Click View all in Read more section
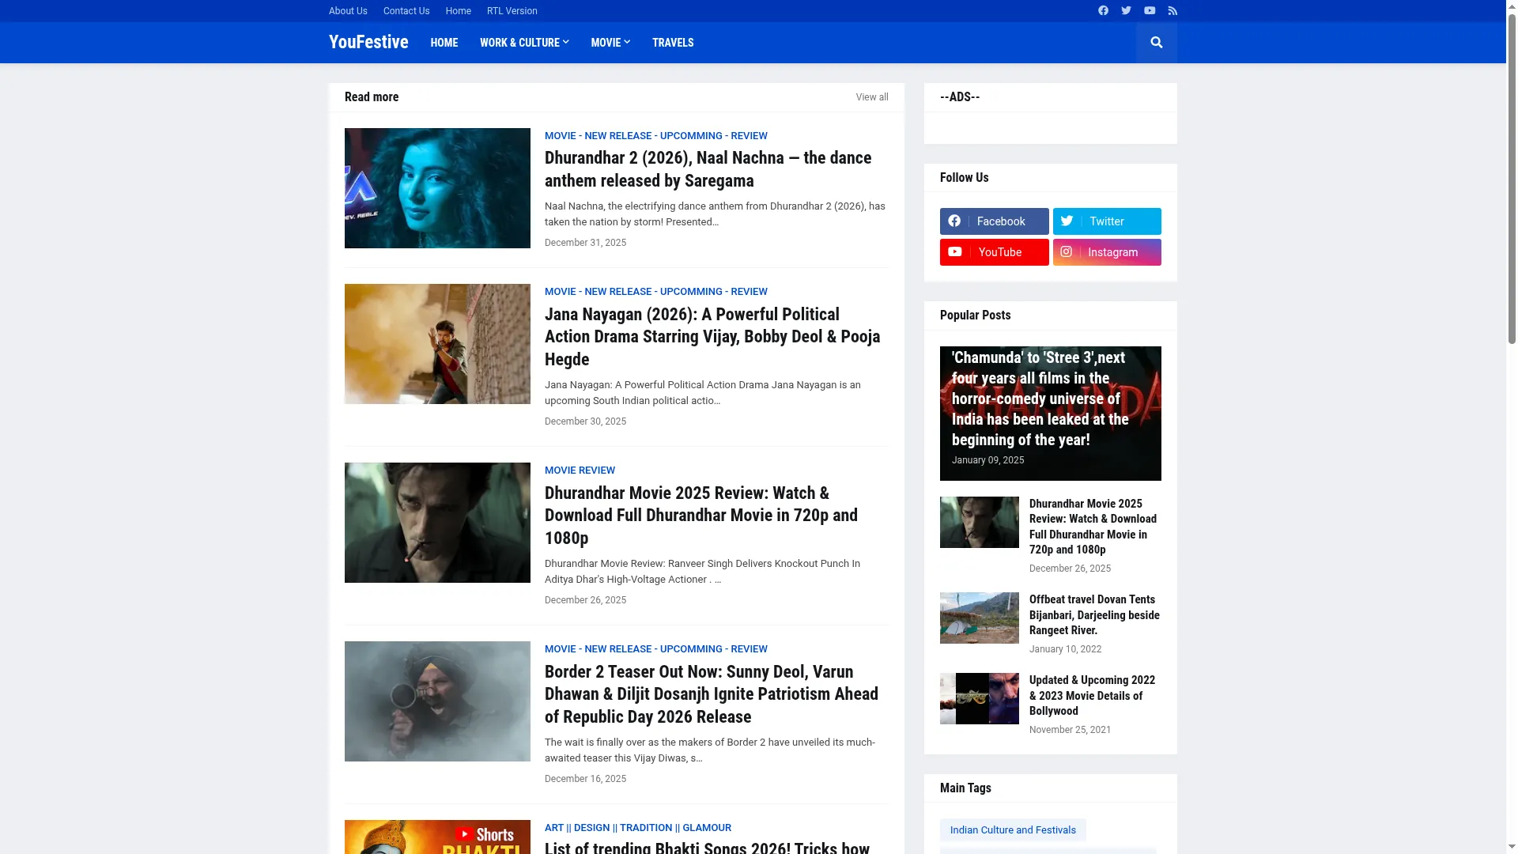This screenshot has height=854, width=1518. pyautogui.click(x=872, y=97)
